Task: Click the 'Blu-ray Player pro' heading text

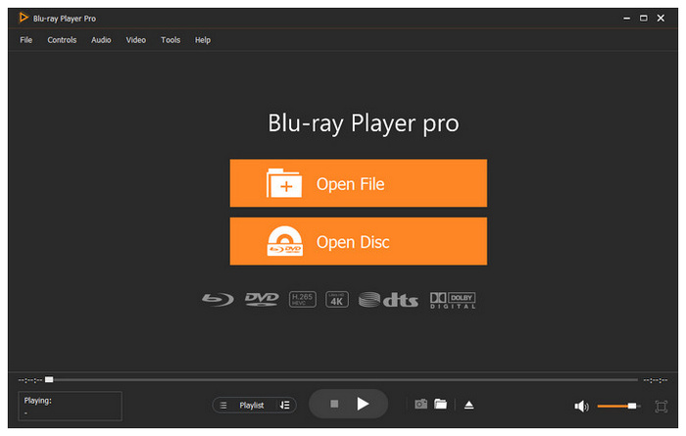Action: [x=364, y=123]
